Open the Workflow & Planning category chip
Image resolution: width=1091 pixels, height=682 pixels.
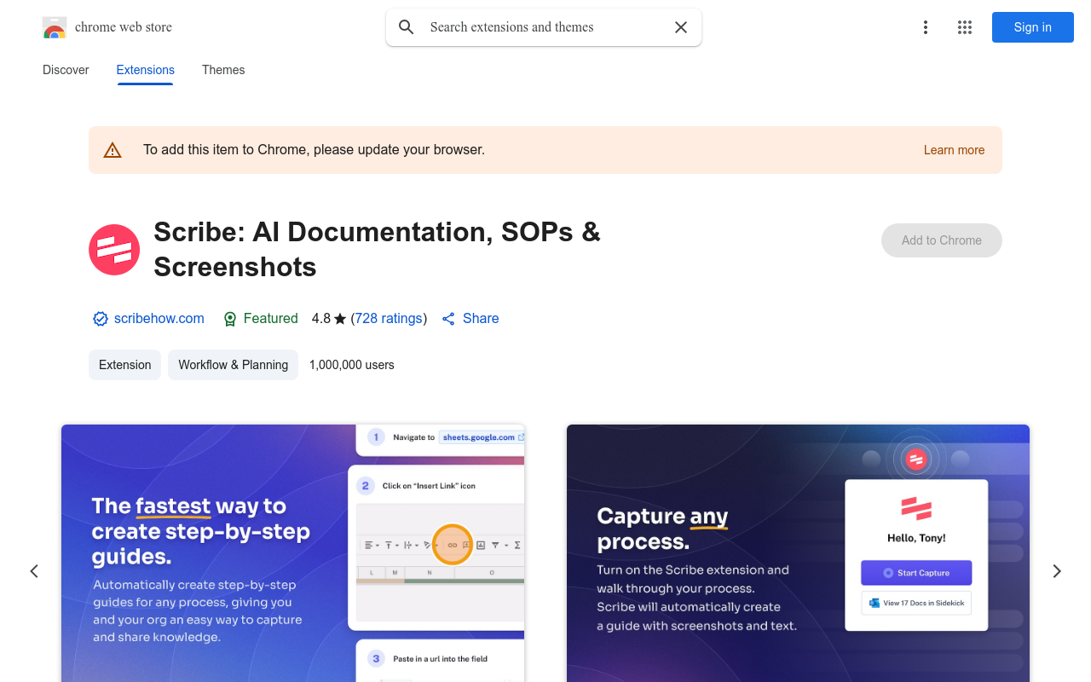pyautogui.click(x=233, y=365)
